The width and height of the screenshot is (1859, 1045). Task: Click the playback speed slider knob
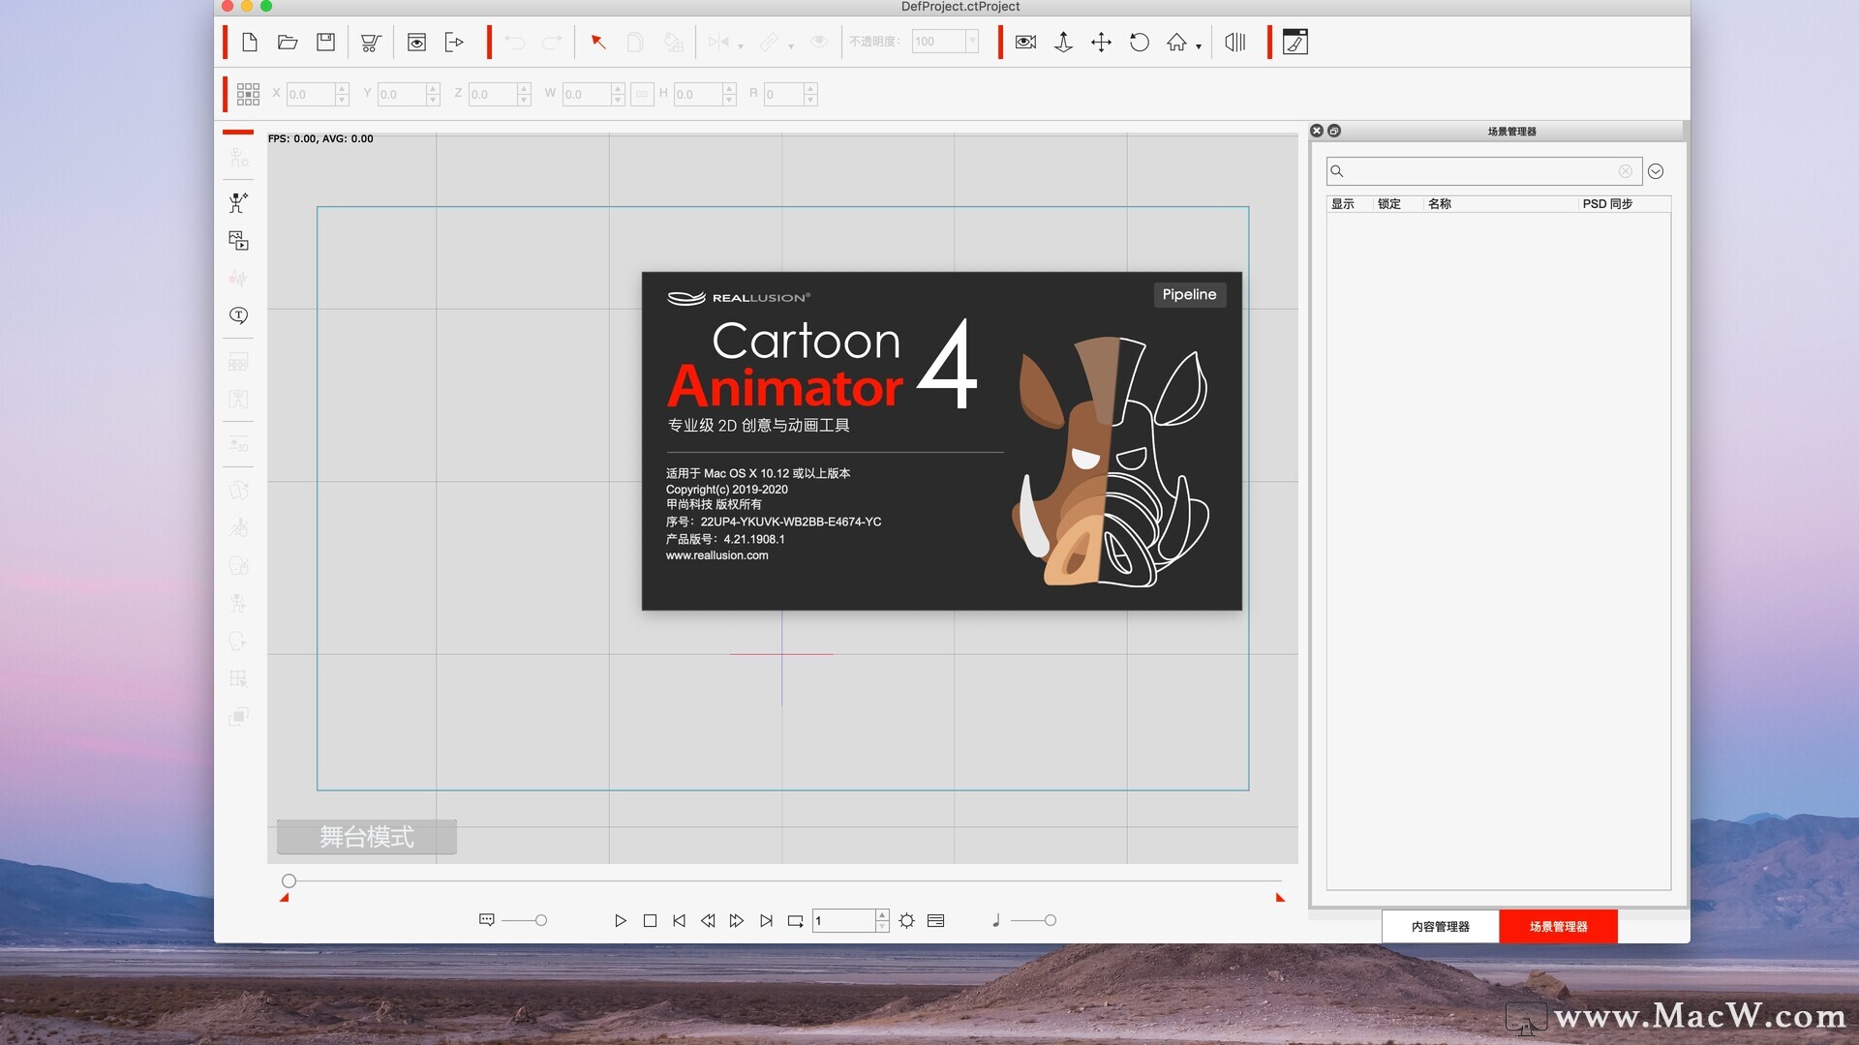[541, 920]
